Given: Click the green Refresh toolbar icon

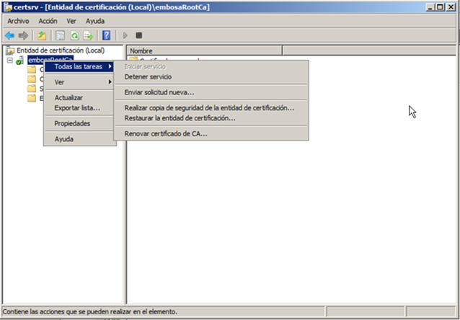Looking at the screenshot, I should click(x=74, y=35).
